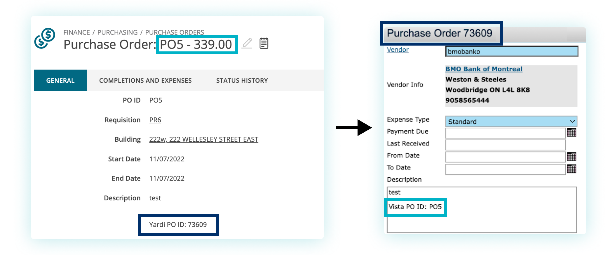Viewport: 610px width, 255px height.
Task: Expand the Expense Type Standard dropdown
Action: click(511, 121)
